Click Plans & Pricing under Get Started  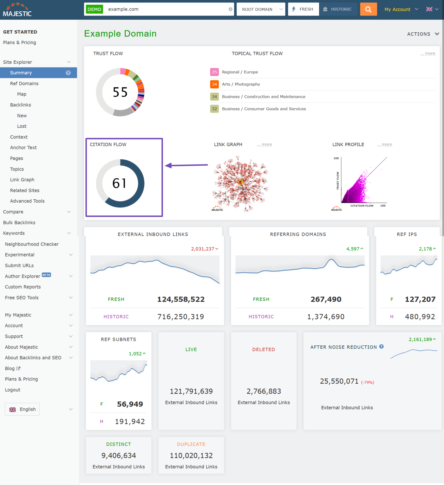click(19, 42)
